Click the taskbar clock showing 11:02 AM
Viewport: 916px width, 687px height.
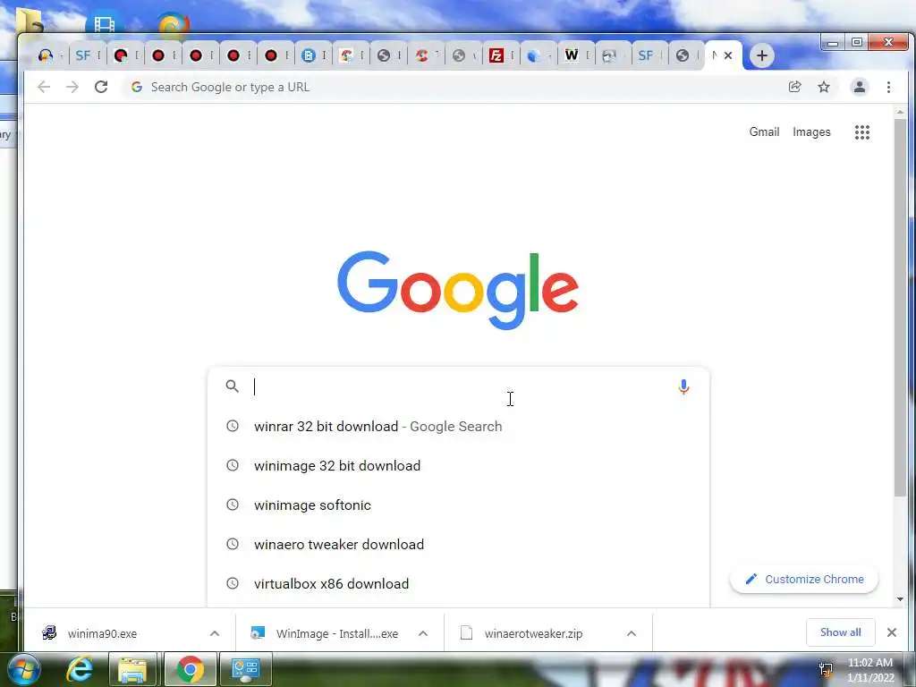pos(870,670)
